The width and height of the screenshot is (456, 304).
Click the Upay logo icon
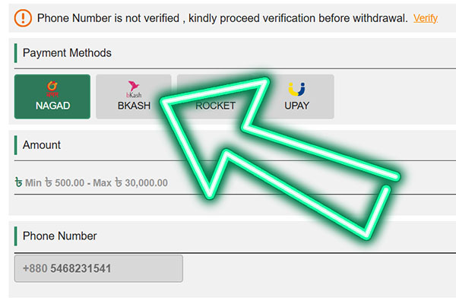click(296, 89)
